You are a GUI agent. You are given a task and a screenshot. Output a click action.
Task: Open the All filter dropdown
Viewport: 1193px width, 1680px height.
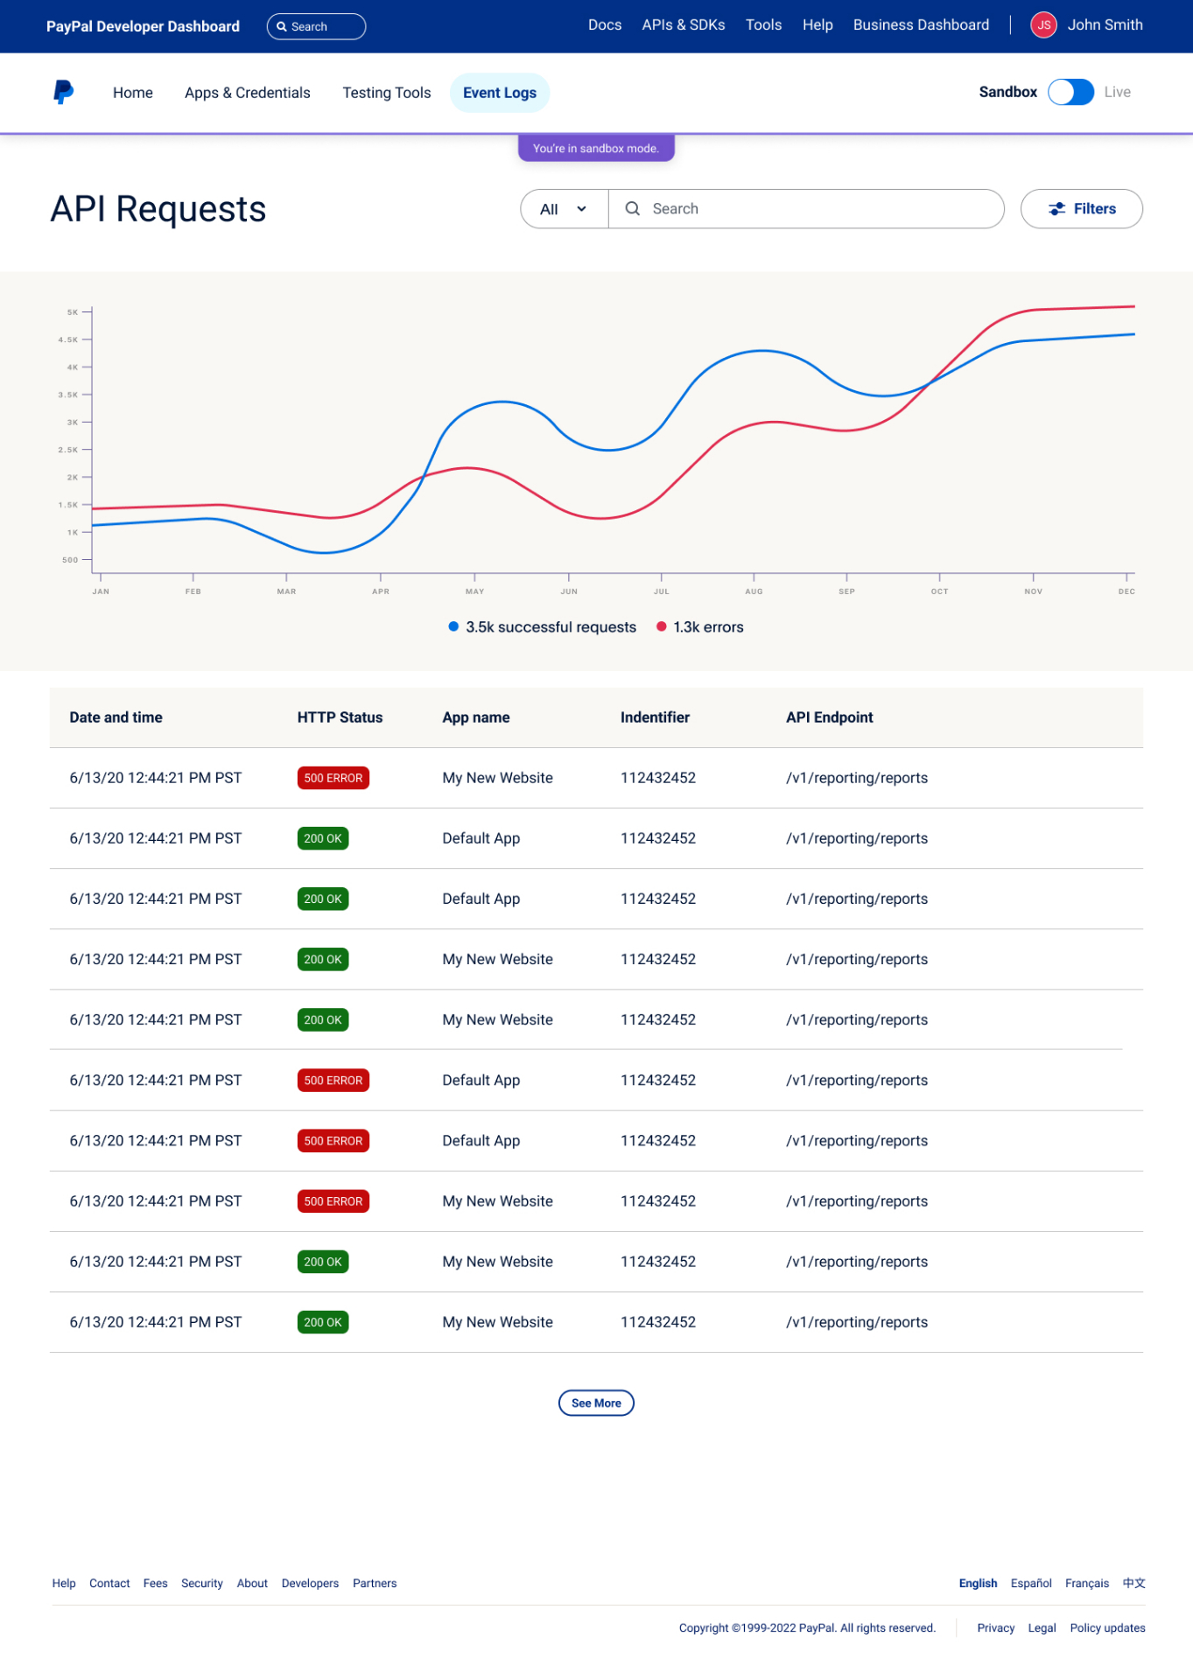tap(564, 209)
